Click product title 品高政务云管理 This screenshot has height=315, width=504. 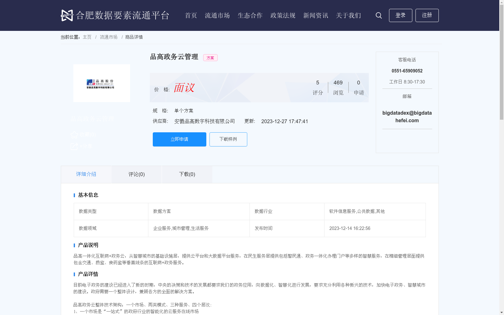coord(174,57)
